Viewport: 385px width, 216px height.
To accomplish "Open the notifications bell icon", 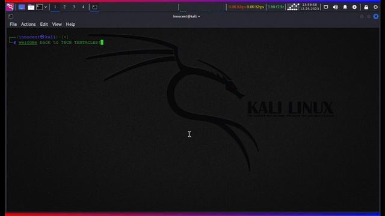I will (345, 7).
